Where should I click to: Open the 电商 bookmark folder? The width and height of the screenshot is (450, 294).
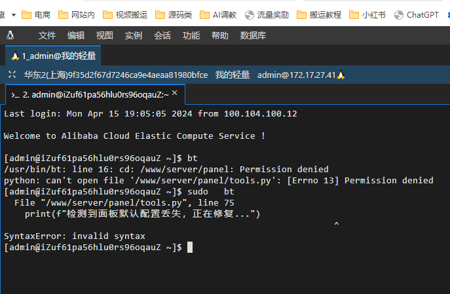point(36,14)
